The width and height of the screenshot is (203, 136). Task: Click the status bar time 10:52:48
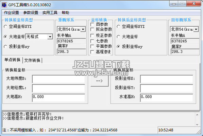coord(166,130)
